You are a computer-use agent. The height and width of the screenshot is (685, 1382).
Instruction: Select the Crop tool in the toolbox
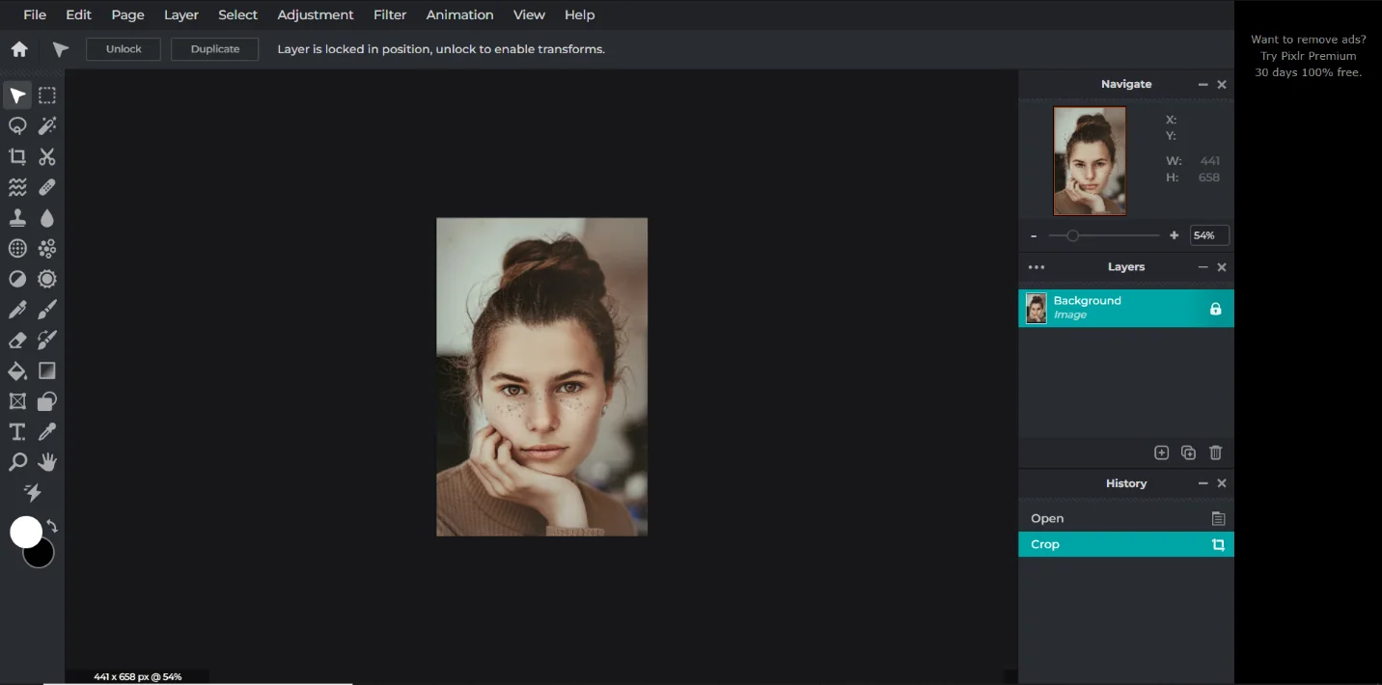tap(17, 156)
